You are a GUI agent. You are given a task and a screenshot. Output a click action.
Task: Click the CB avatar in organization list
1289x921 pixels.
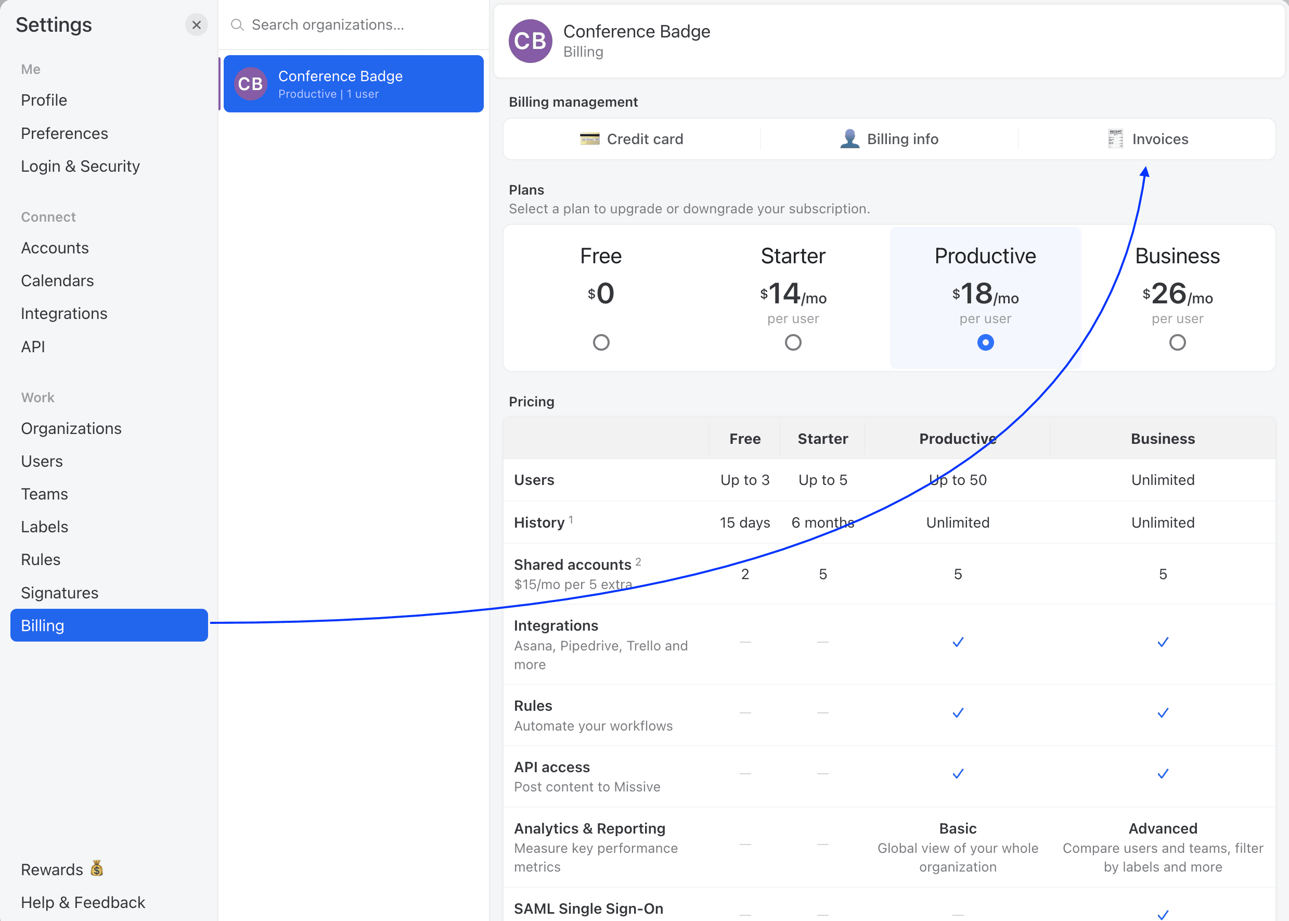[251, 84]
